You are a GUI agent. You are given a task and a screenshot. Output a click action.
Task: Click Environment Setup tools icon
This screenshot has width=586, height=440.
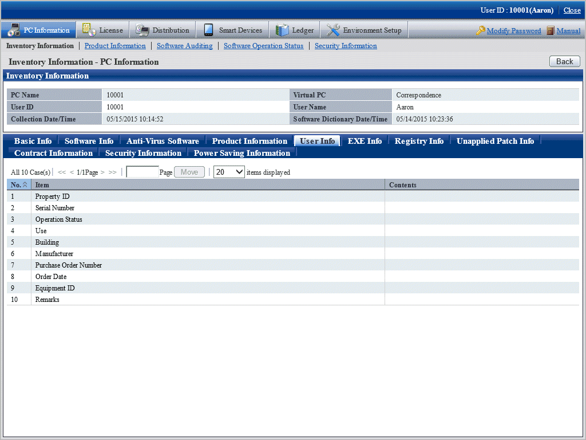pos(333,30)
